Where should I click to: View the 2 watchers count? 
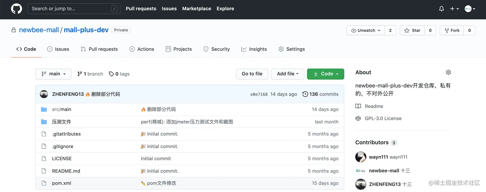coord(390,30)
